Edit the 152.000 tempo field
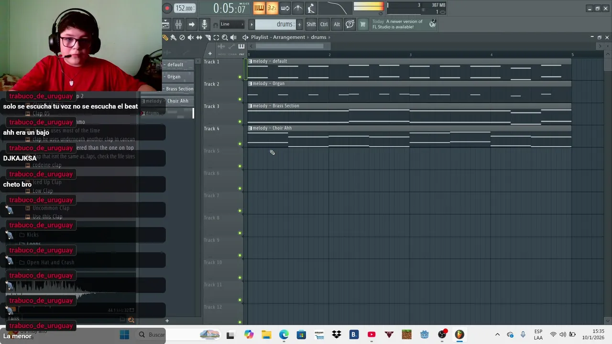 coord(185,8)
